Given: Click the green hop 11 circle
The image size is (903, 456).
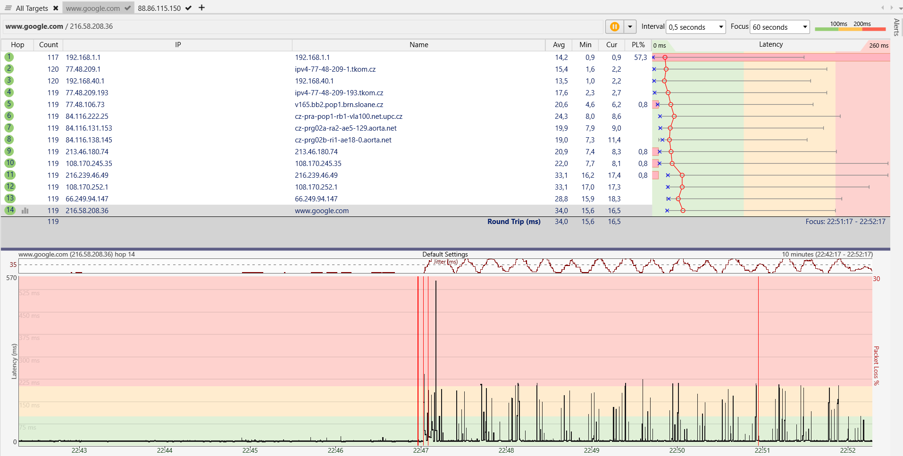Looking at the screenshot, I should 10,175.
